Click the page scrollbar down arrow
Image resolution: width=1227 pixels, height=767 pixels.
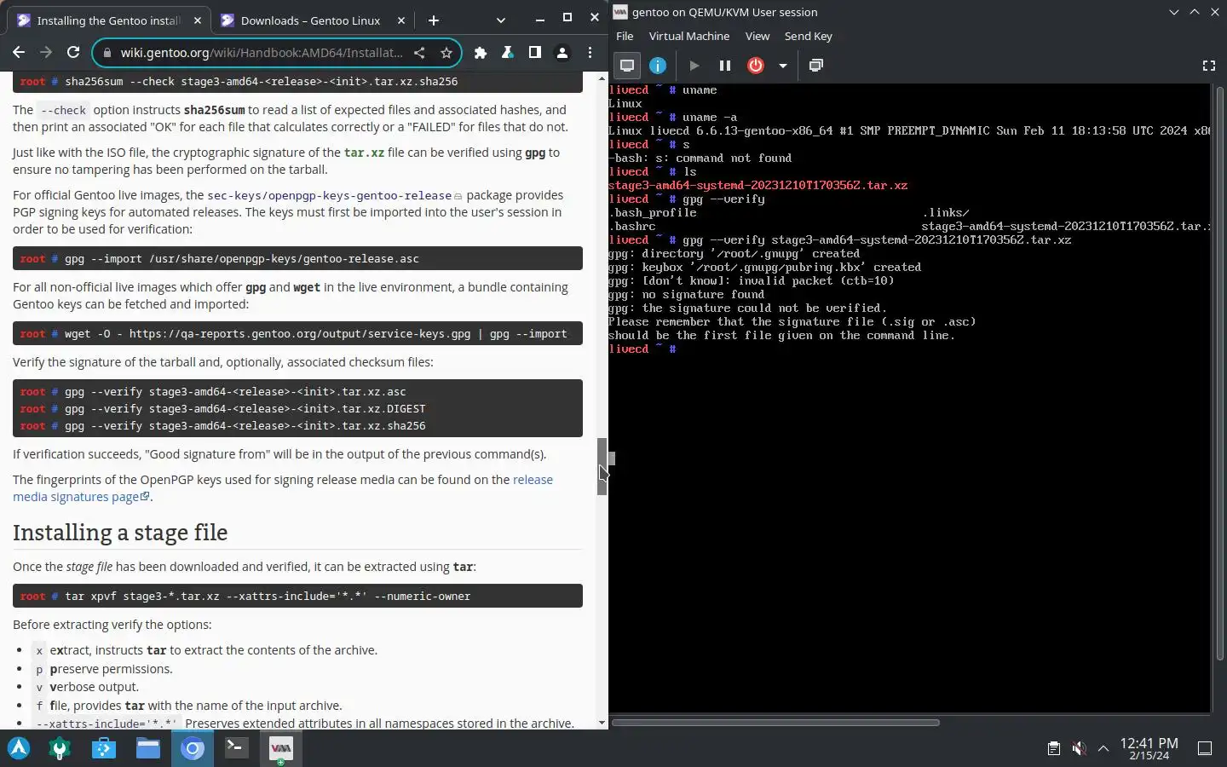point(602,723)
